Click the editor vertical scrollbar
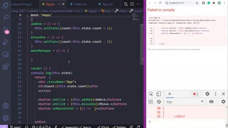This screenshot has height=128, width=228. pyautogui.click(x=141, y=44)
